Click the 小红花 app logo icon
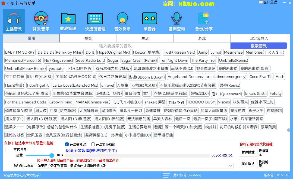The image size is (293, 179). point(4,3)
